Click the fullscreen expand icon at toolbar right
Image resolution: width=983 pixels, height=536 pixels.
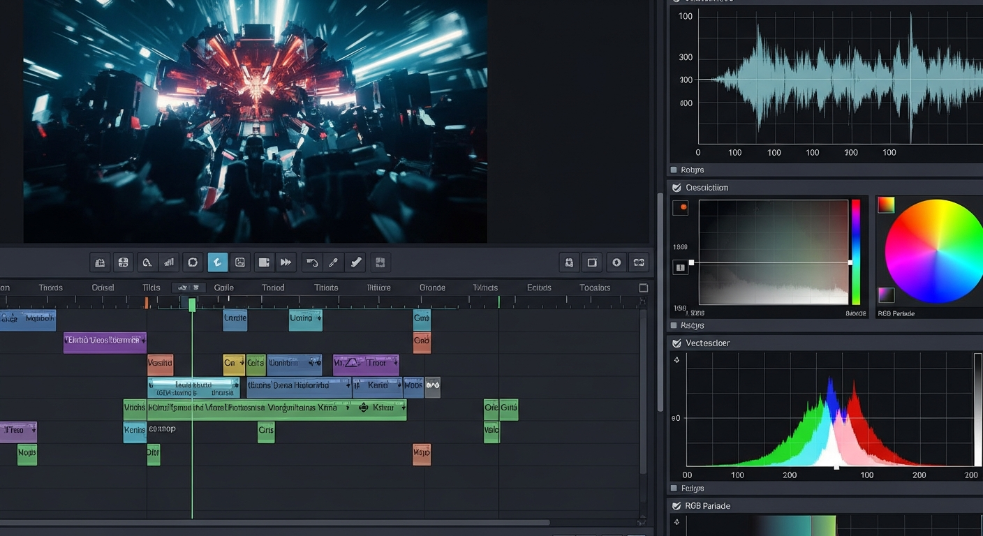(638, 262)
